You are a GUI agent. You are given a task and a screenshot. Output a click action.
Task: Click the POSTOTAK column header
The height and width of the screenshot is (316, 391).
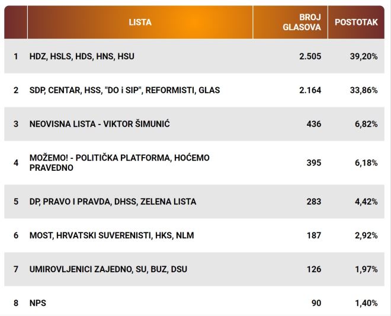pos(356,23)
